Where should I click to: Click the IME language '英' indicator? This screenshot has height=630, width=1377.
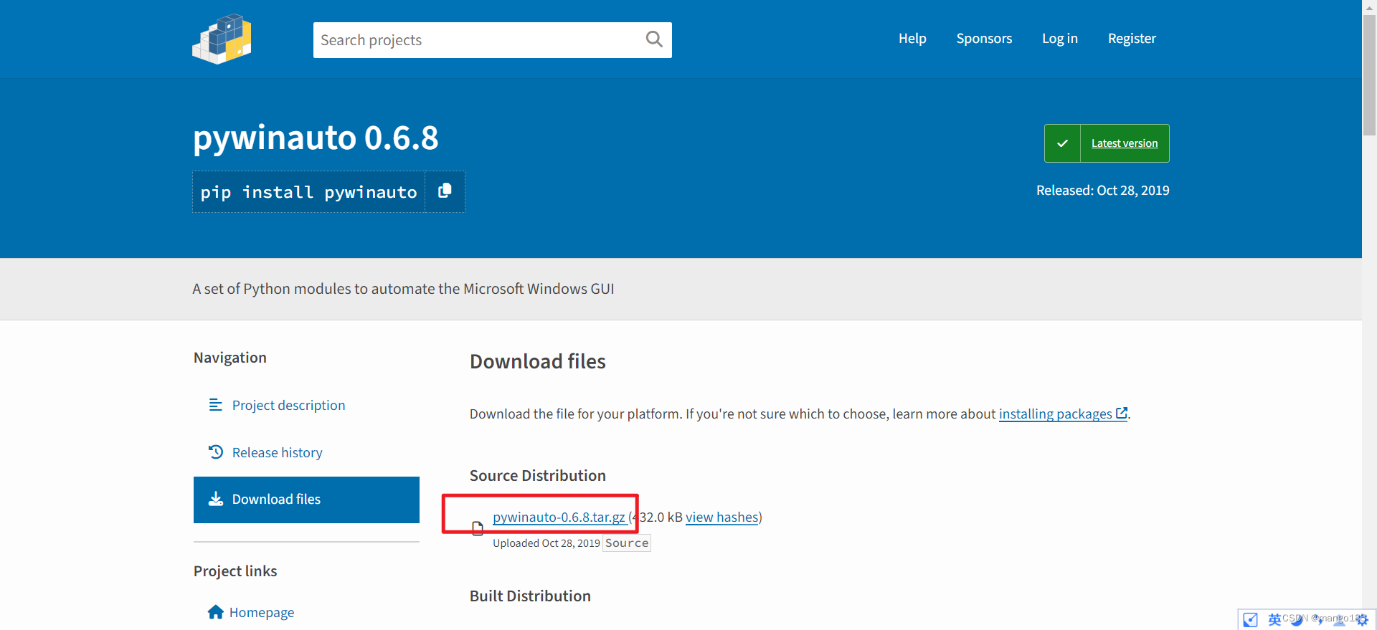pyautogui.click(x=1274, y=620)
